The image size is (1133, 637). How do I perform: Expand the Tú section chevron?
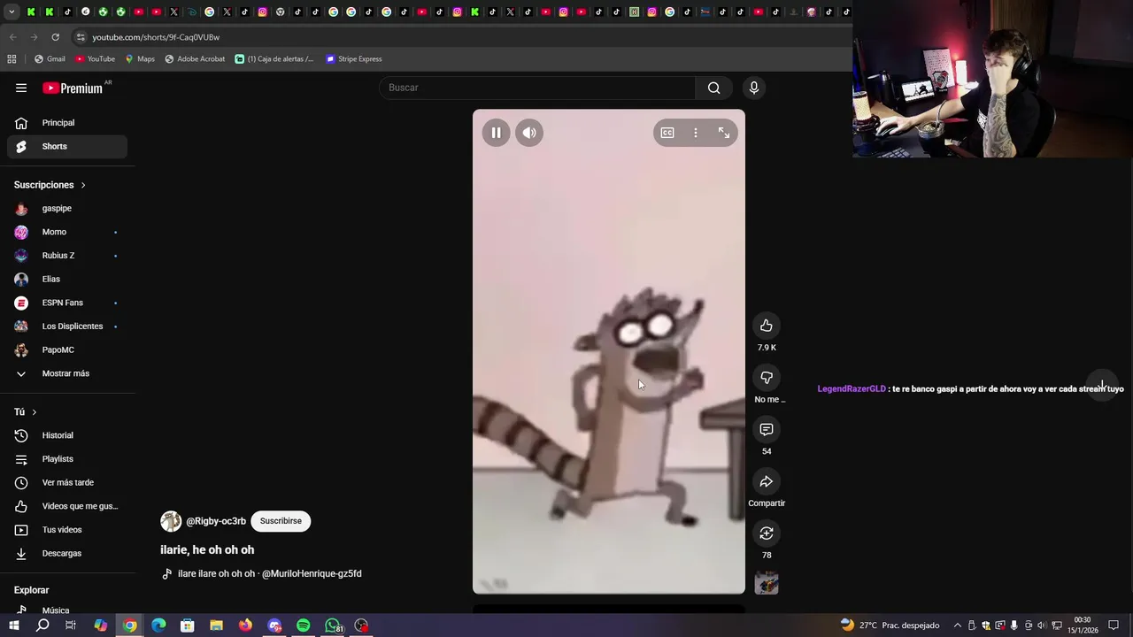click(35, 412)
